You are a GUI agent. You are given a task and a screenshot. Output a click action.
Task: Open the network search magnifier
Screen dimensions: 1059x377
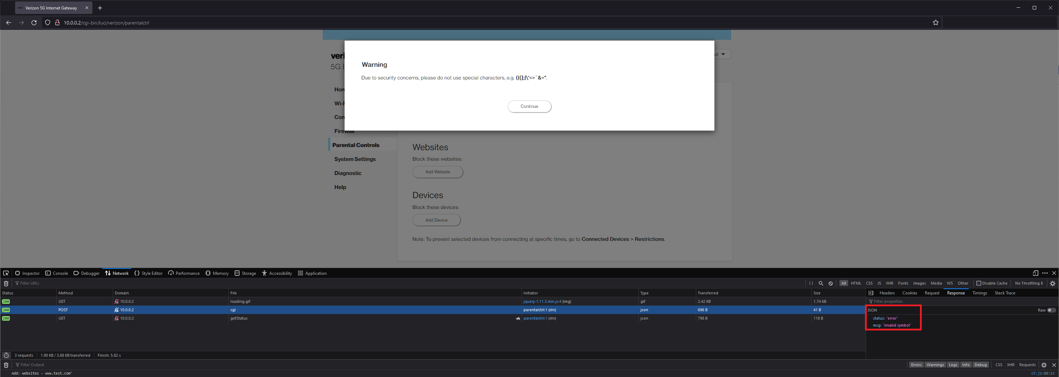(821, 283)
